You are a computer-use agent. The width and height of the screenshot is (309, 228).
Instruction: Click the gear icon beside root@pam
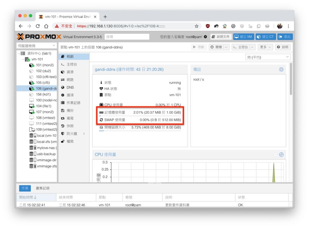coord(205,37)
